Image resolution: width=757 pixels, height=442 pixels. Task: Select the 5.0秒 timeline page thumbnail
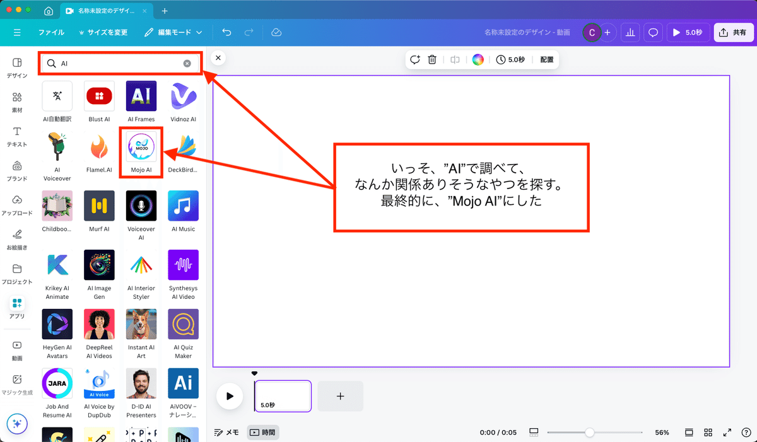283,396
